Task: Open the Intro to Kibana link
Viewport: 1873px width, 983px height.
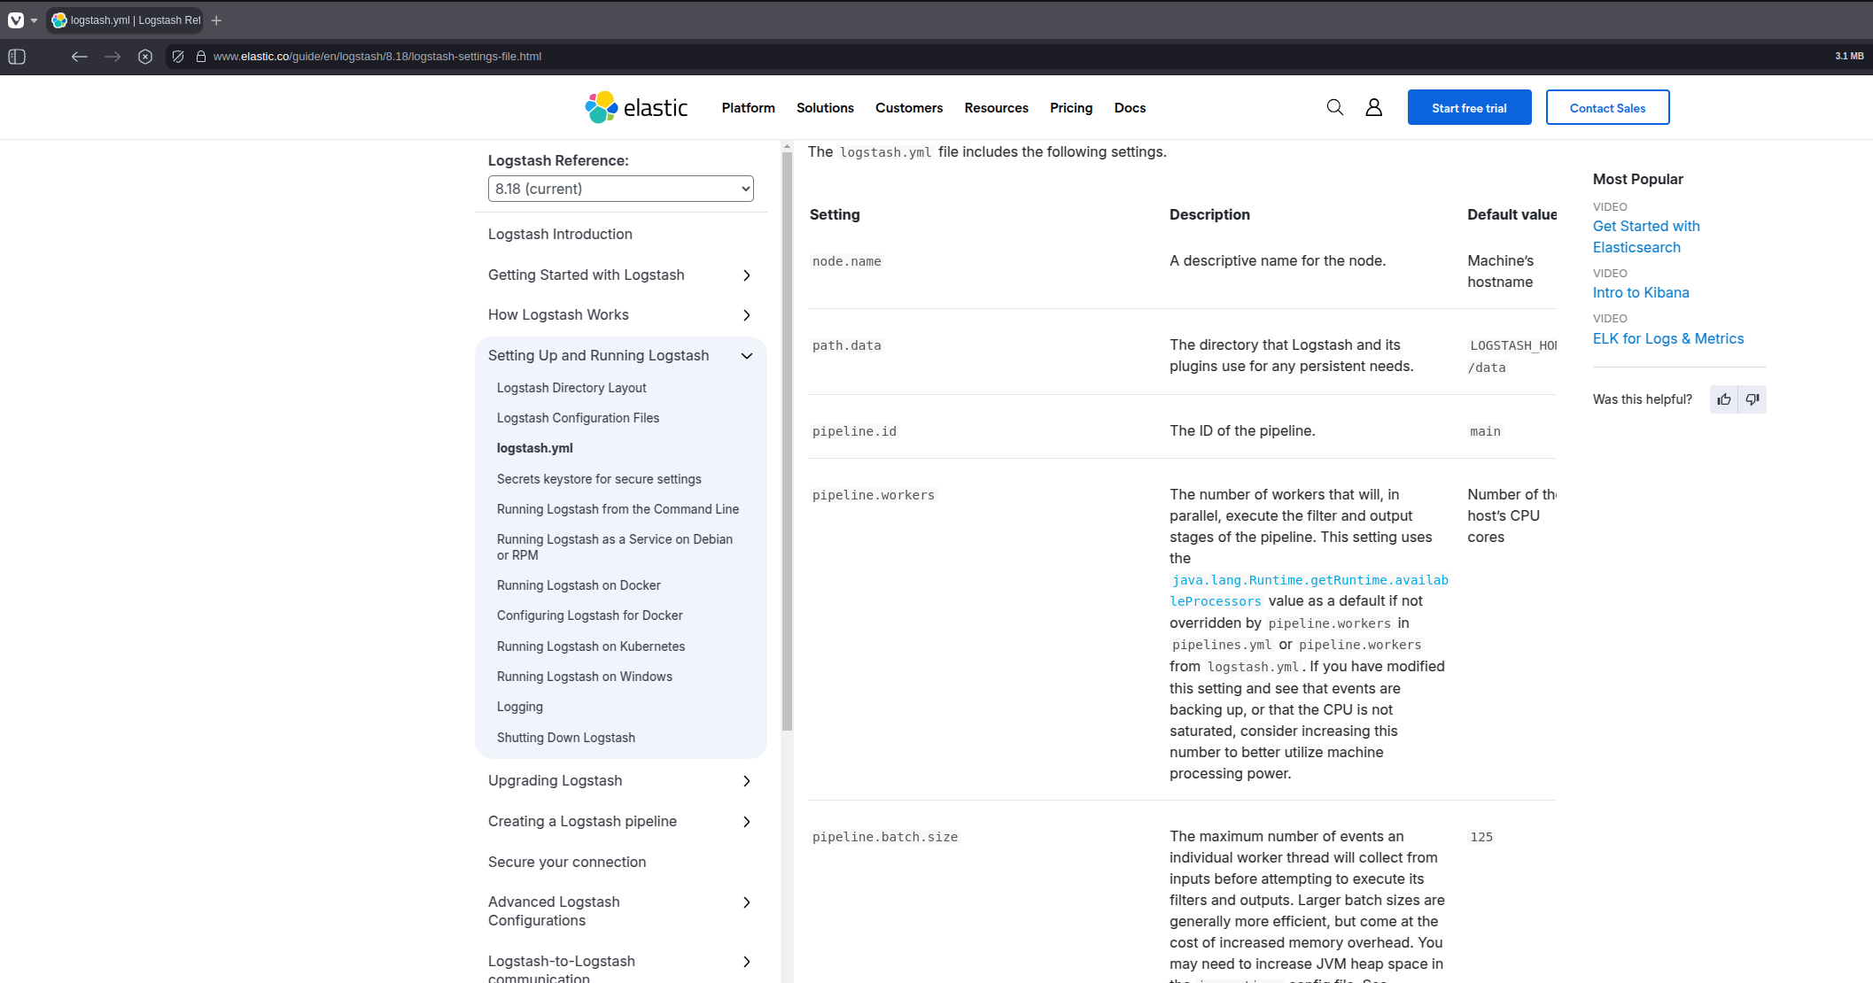Action: [x=1640, y=293]
